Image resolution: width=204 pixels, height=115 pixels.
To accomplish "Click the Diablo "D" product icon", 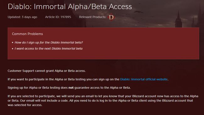I will [x=111, y=17].
